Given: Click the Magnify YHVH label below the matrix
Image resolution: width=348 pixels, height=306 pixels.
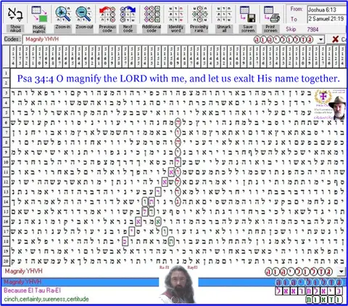Looking at the screenshot, I should pos(23,271).
